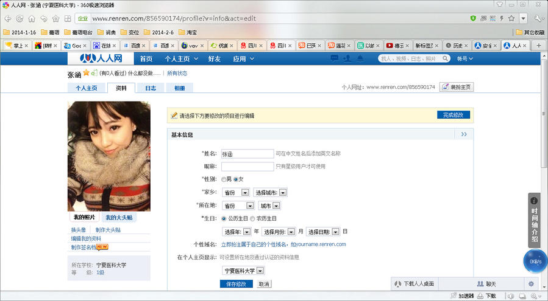Select 公历生日 radio button
Viewport: 548px width, 301px height.
coord(224,218)
